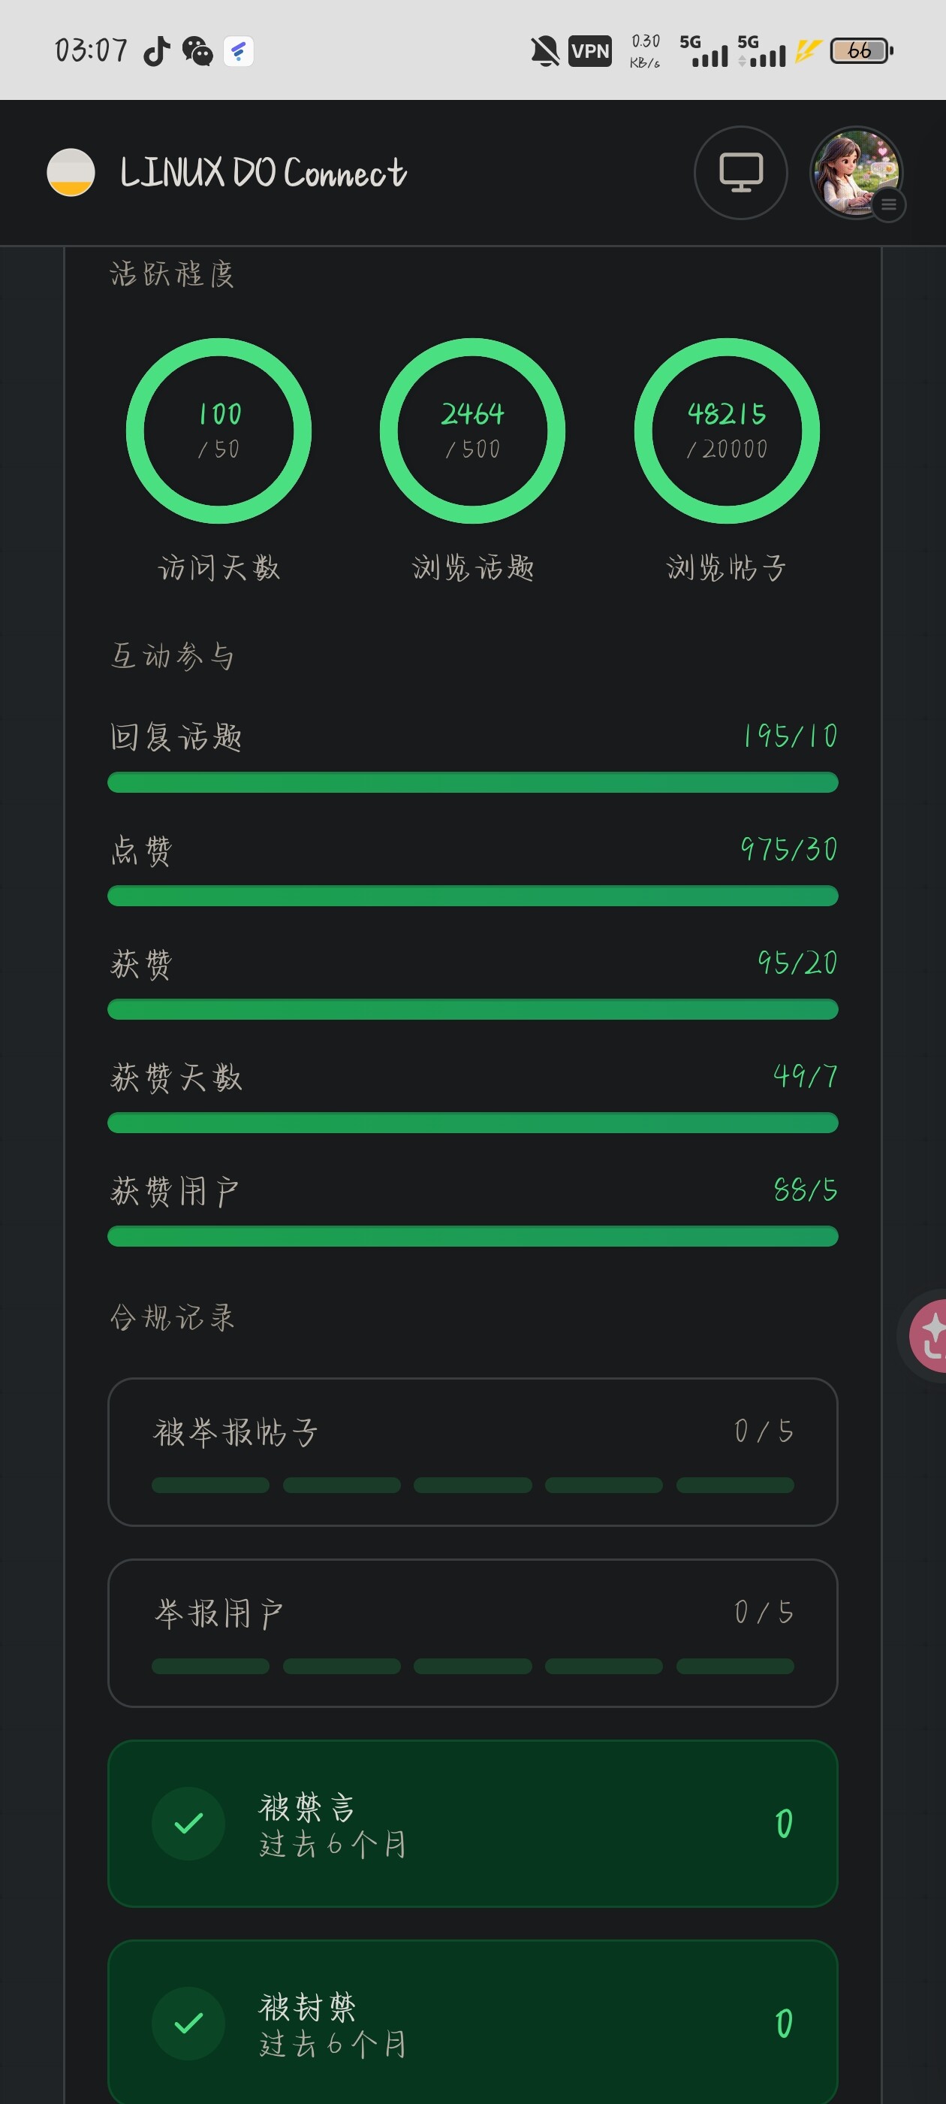Tap the TikTok icon in status bar
Viewport: 946px width, 2104px height.
tap(157, 50)
